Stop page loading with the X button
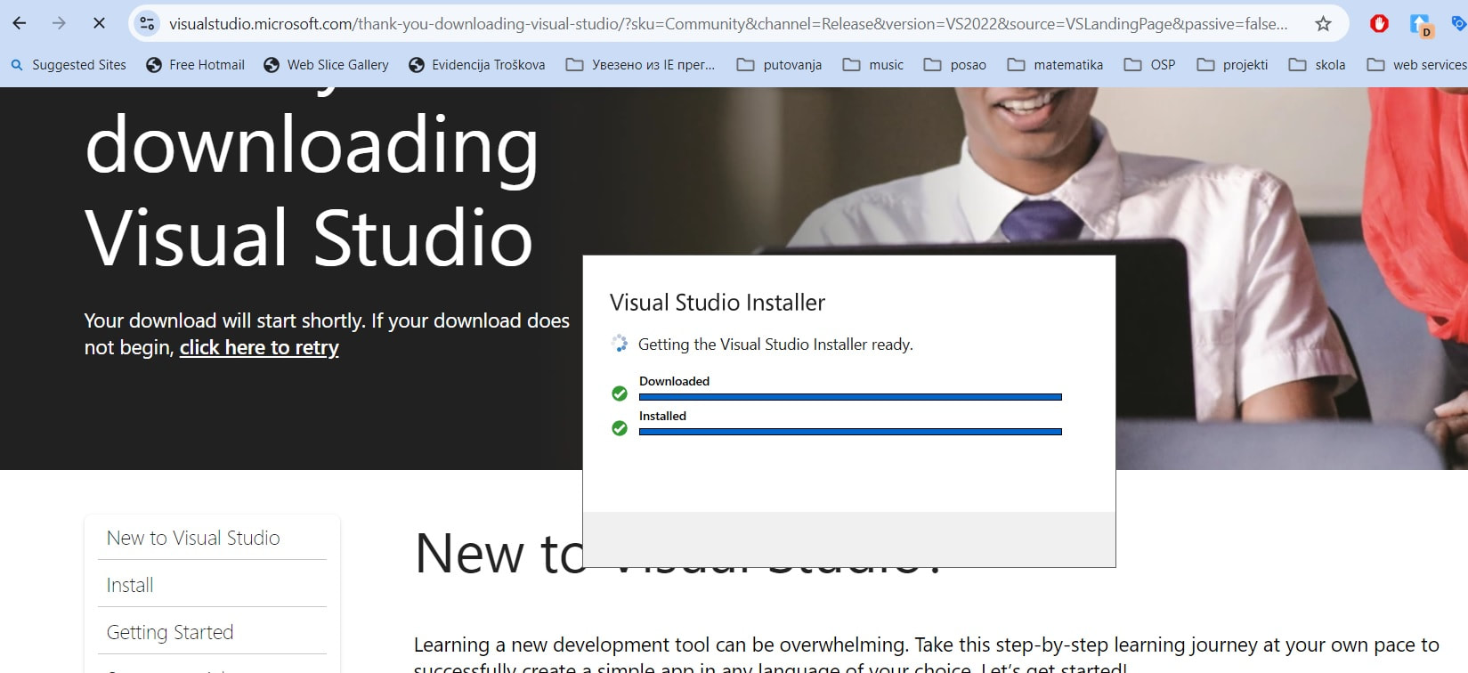 point(99,23)
